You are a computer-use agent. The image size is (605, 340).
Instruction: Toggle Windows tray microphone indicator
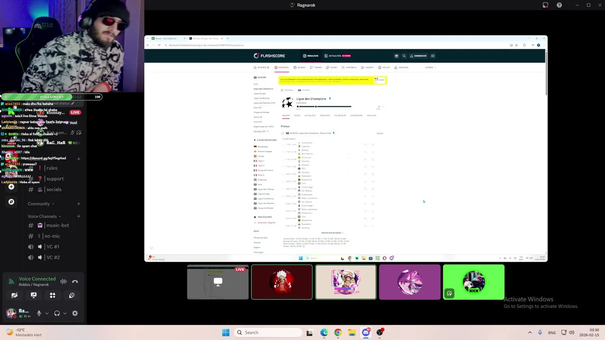[x=540, y=332]
